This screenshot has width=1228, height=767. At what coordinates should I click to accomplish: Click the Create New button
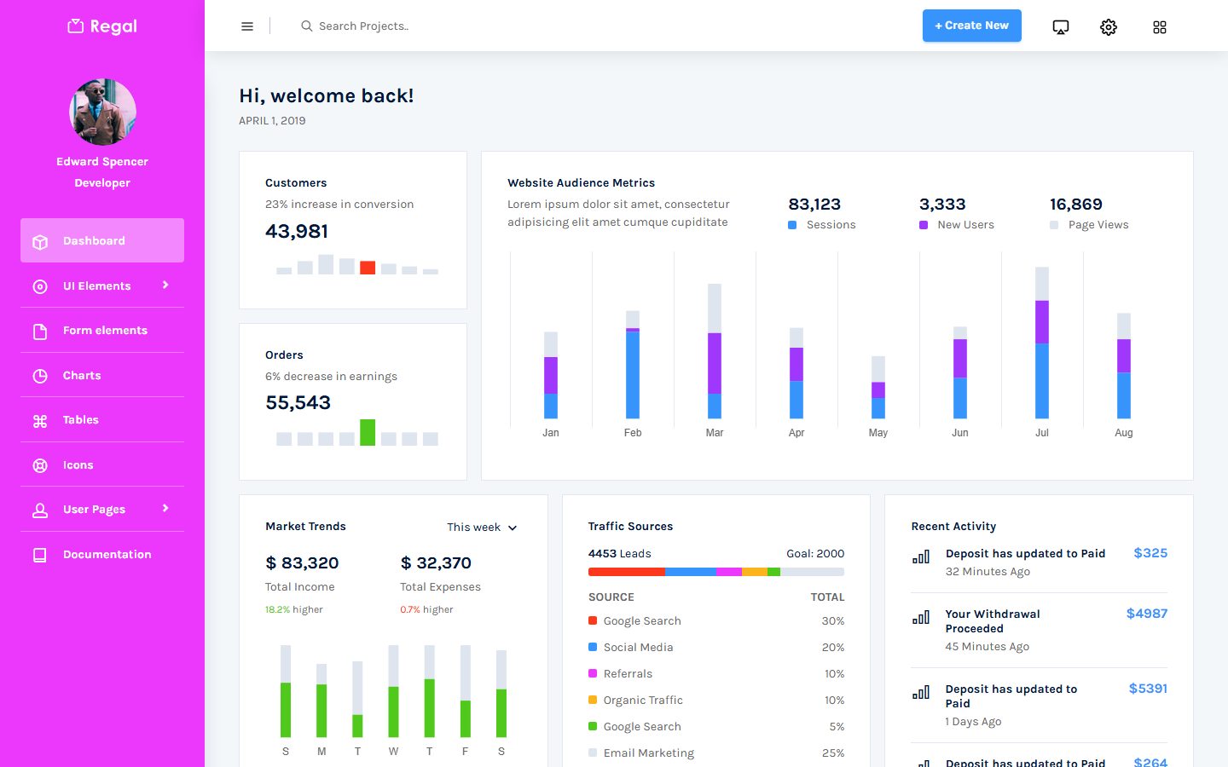(x=972, y=26)
